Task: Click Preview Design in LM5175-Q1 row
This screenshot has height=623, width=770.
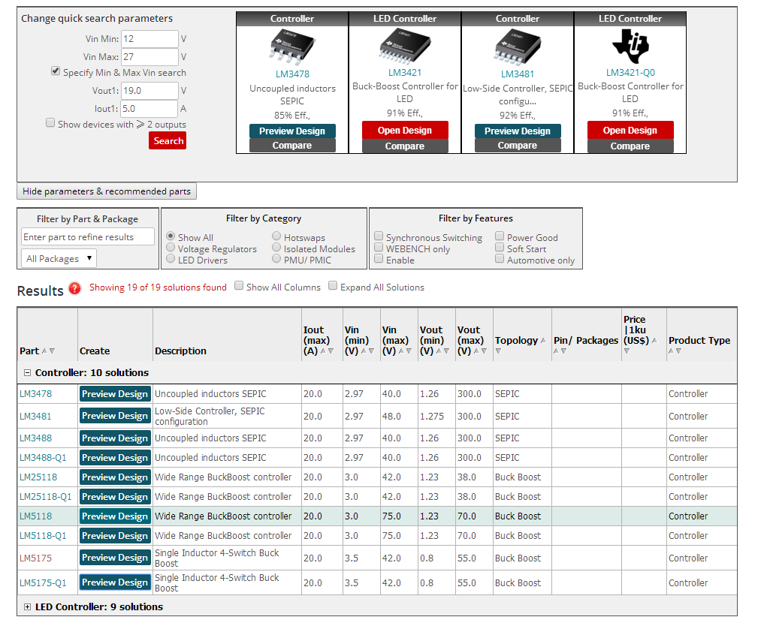Action: [x=115, y=582]
